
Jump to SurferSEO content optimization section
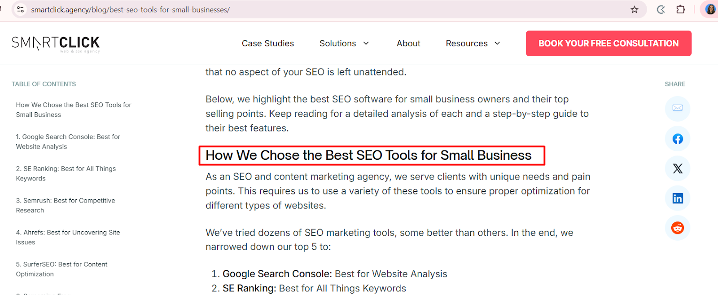(61, 269)
